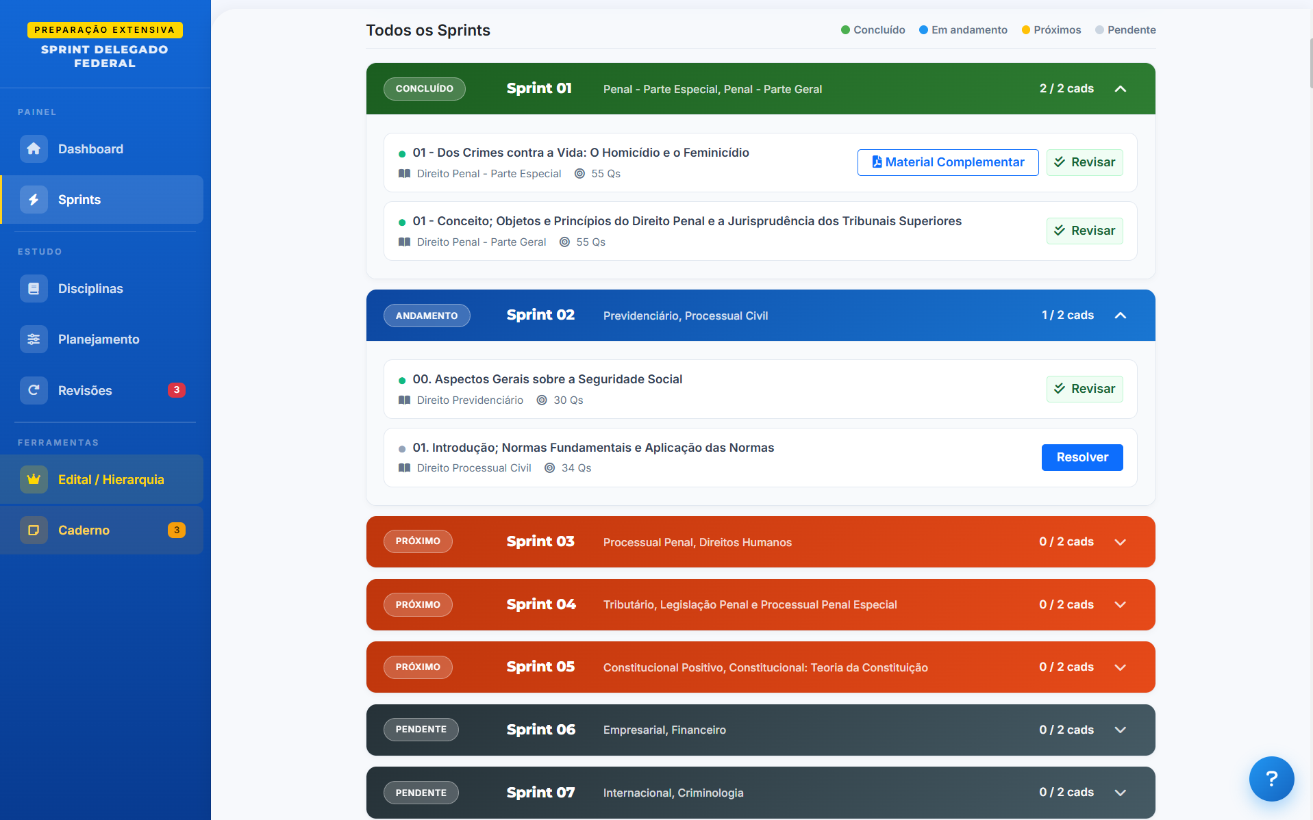The height and width of the screenshot is (820, 1313).
Task: Expand Sprint 06 with its chevron
Action: point(1121,730)
